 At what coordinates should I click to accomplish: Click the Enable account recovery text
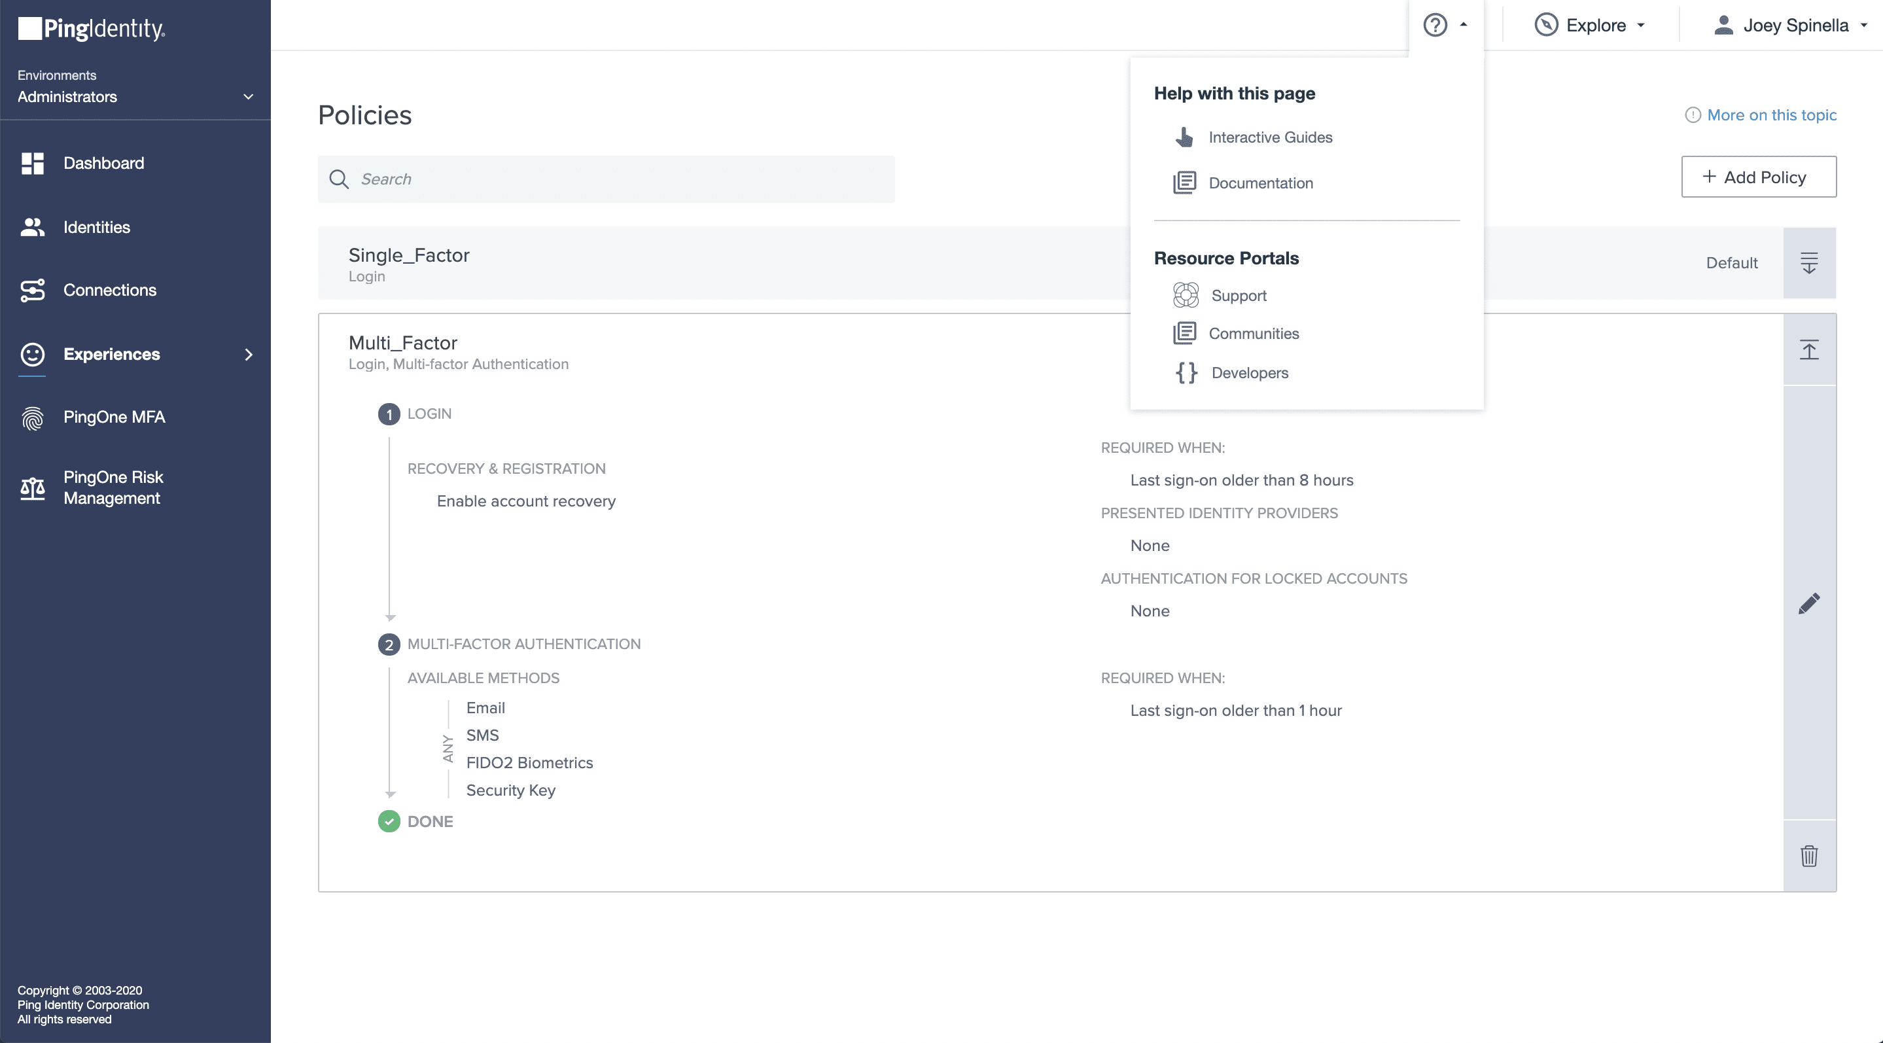525,501
